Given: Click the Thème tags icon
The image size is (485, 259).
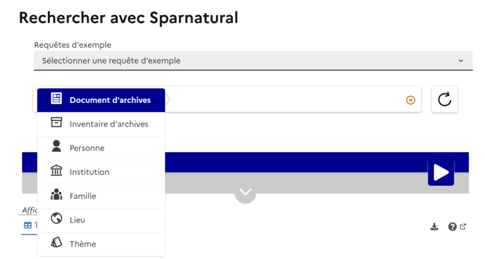Looking at the screenshot, I should (56, 242).
